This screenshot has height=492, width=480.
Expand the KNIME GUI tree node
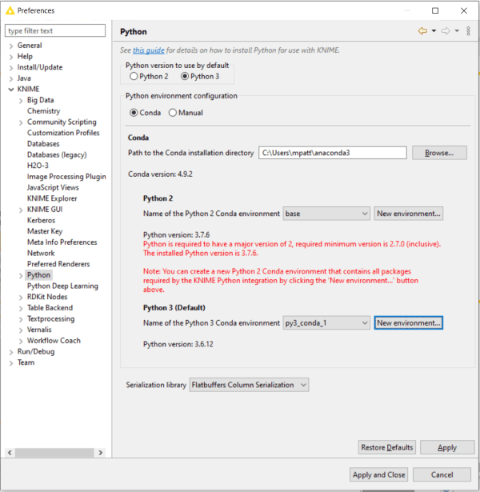point(21,210)
